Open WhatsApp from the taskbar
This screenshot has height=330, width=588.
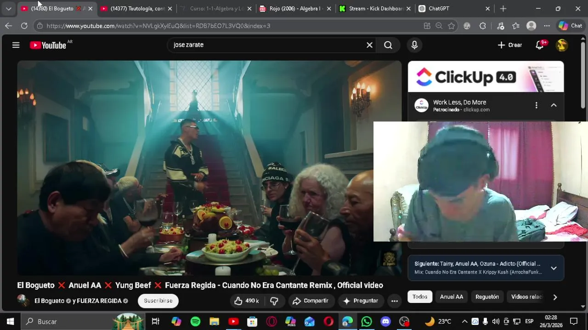tap(366, 321)
